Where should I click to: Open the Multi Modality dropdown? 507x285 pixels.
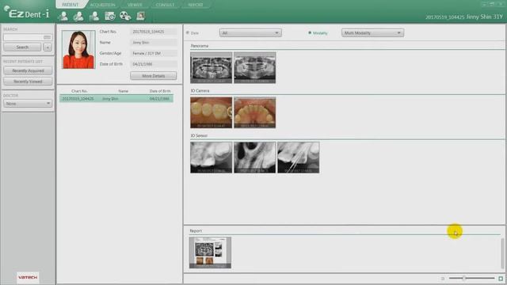pyautogui.click(x=372, y=33)
